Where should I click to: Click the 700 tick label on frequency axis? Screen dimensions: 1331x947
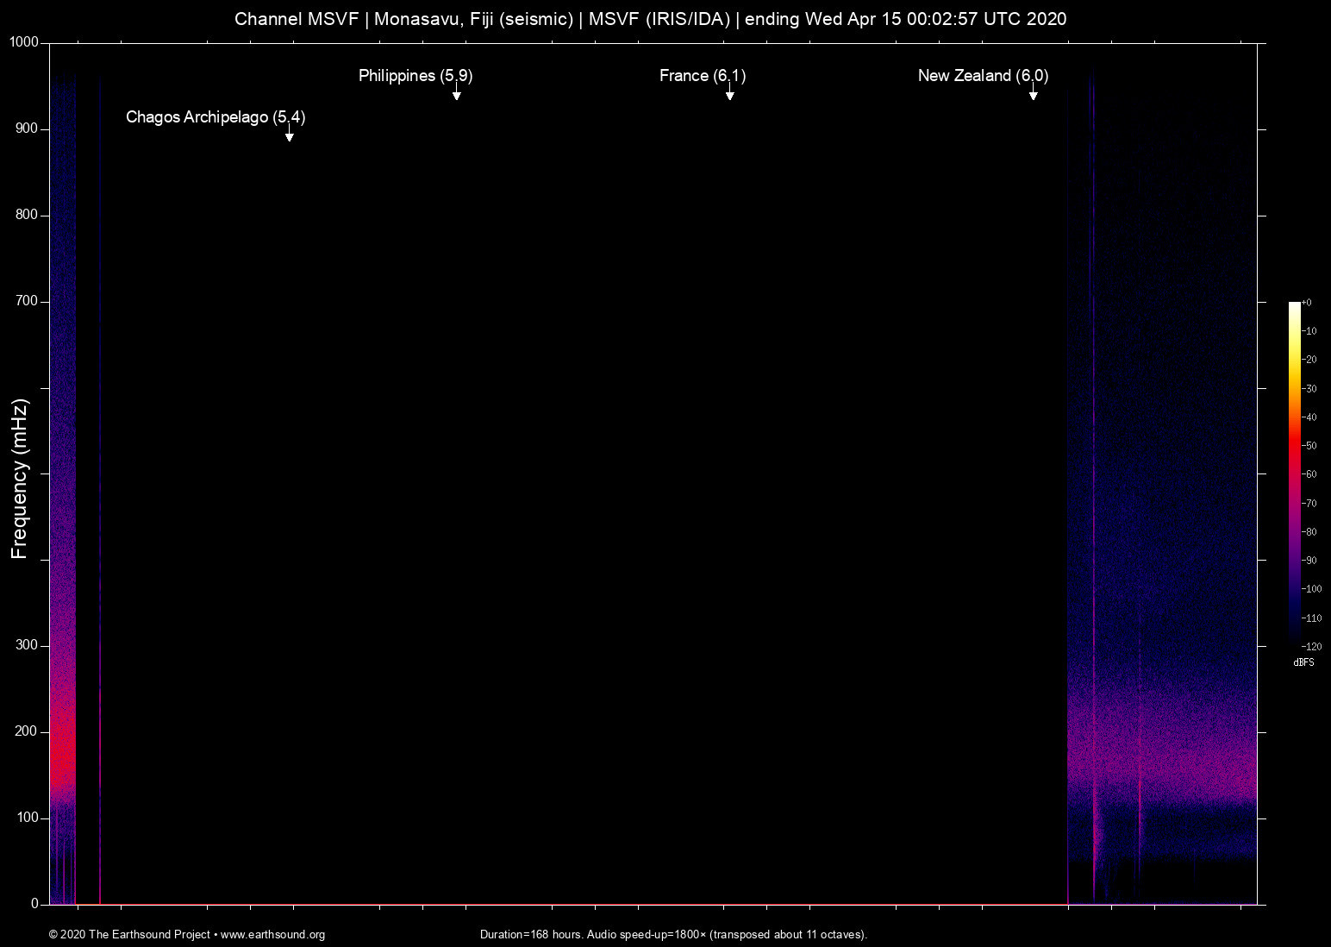pos(27,301)
